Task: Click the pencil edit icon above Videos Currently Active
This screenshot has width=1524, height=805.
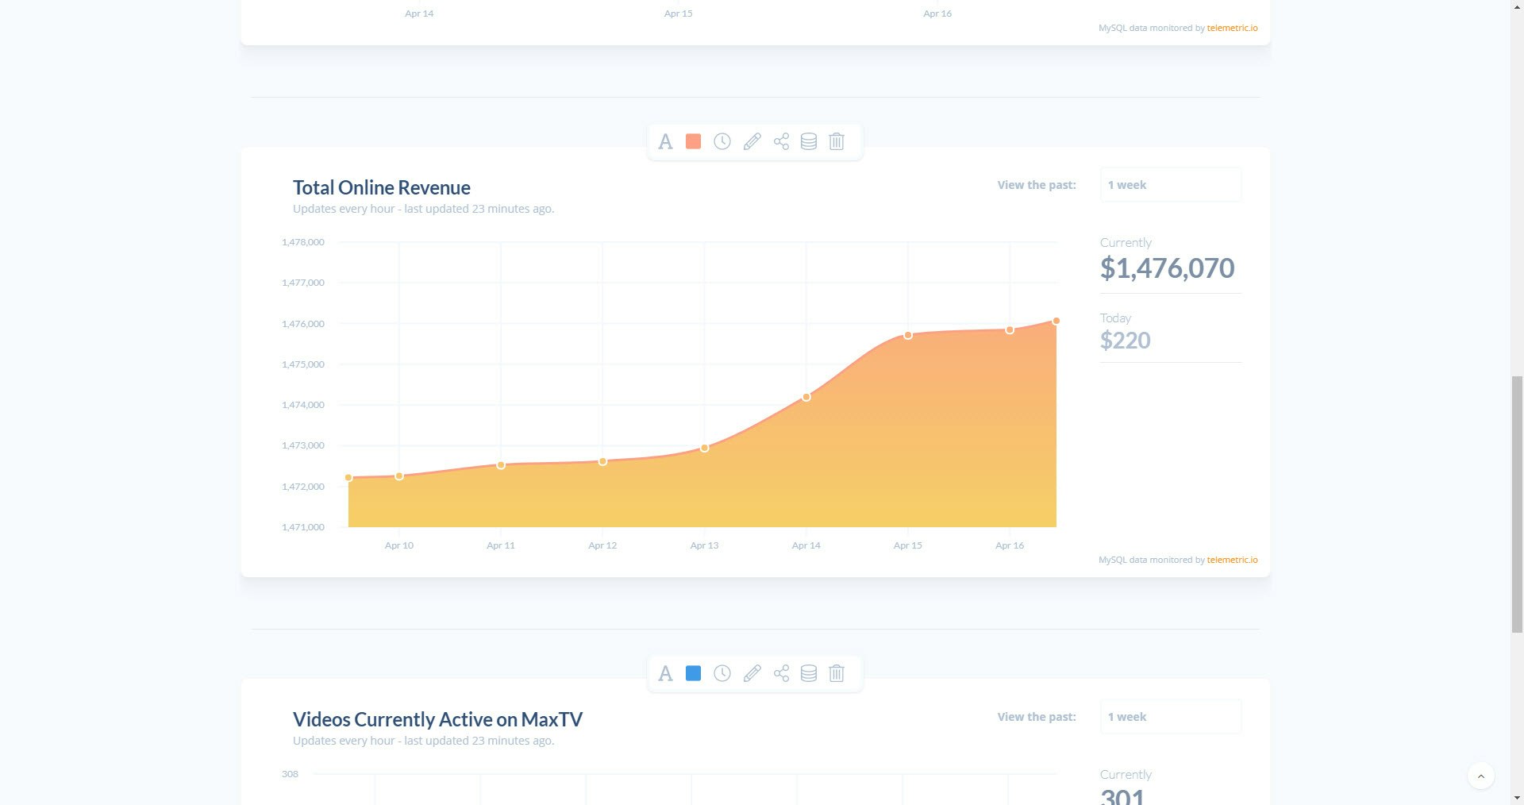Action: 752,673
